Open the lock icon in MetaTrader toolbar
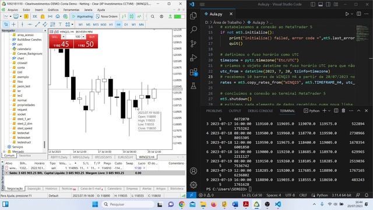 click(x=43, y=16)
